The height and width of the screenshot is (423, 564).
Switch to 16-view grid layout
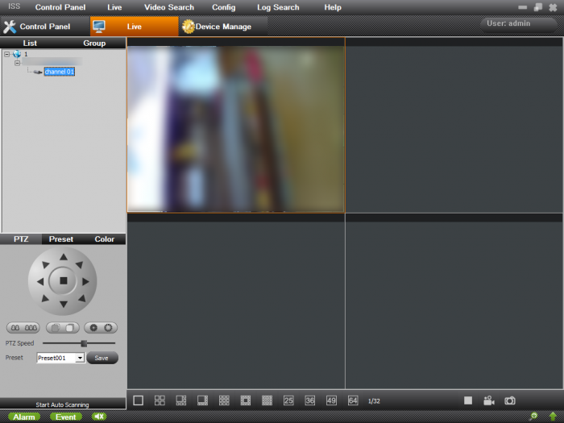click(x=267, y=400)
